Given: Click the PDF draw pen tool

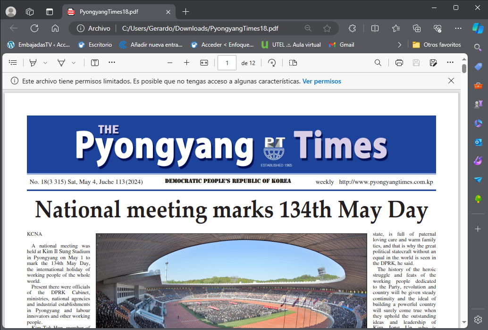Looking at the screenshot, I should tap(61, 62).
